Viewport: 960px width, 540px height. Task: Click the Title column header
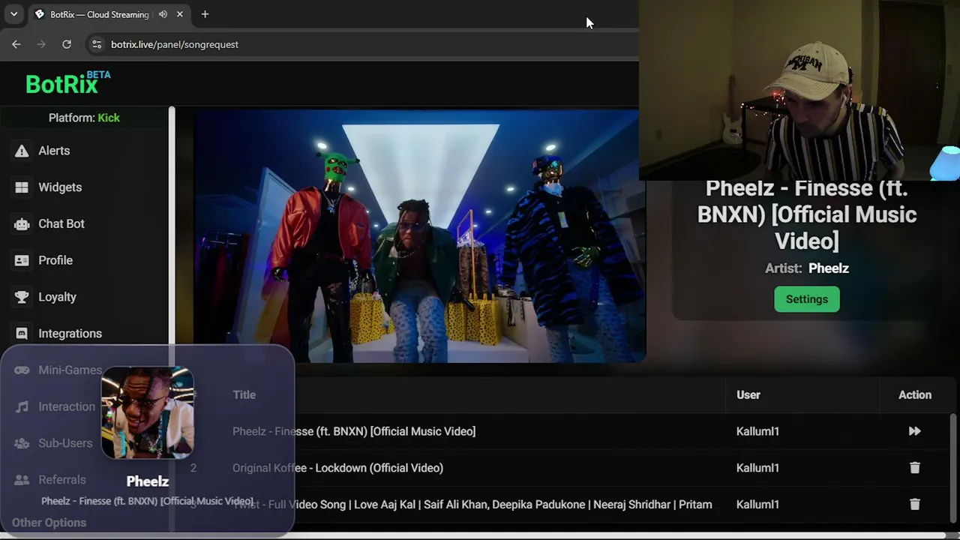(244, 395)
